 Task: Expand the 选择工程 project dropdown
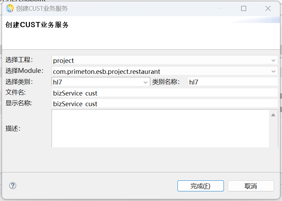pos(274,60)
